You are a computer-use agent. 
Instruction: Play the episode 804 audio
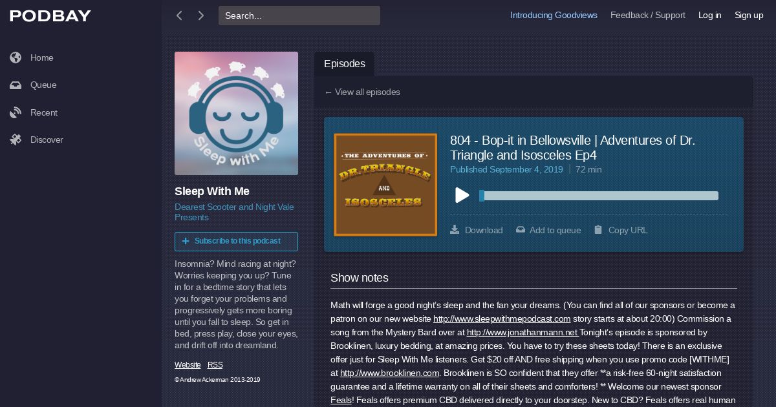pyautogui.click(x=462, y=195)
